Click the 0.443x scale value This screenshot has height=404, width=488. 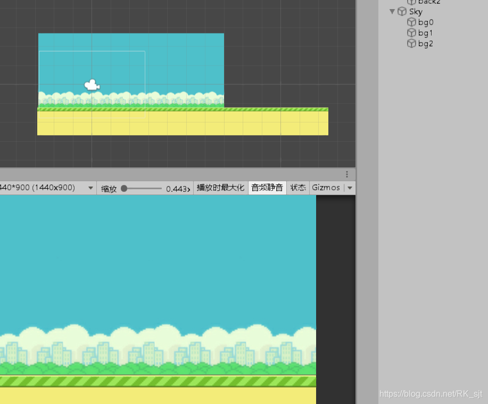coord(178,189)
